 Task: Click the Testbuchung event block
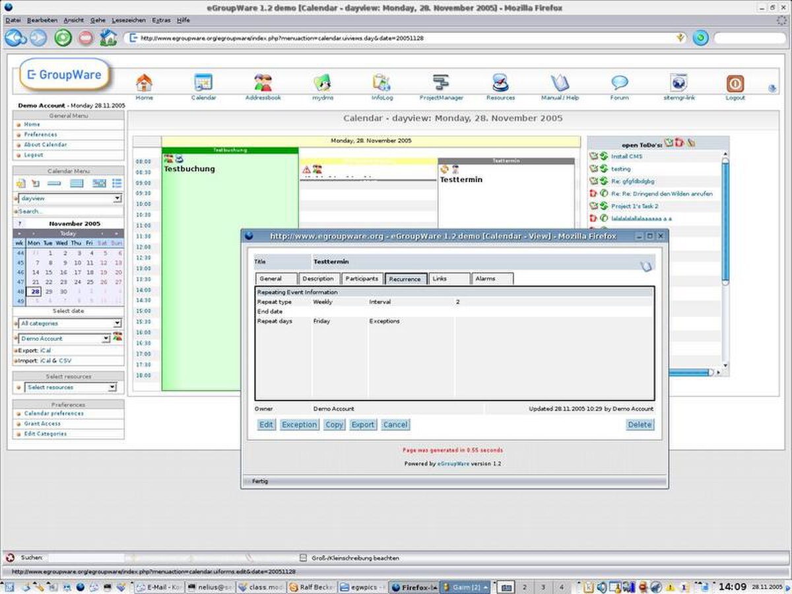point(230,271)
